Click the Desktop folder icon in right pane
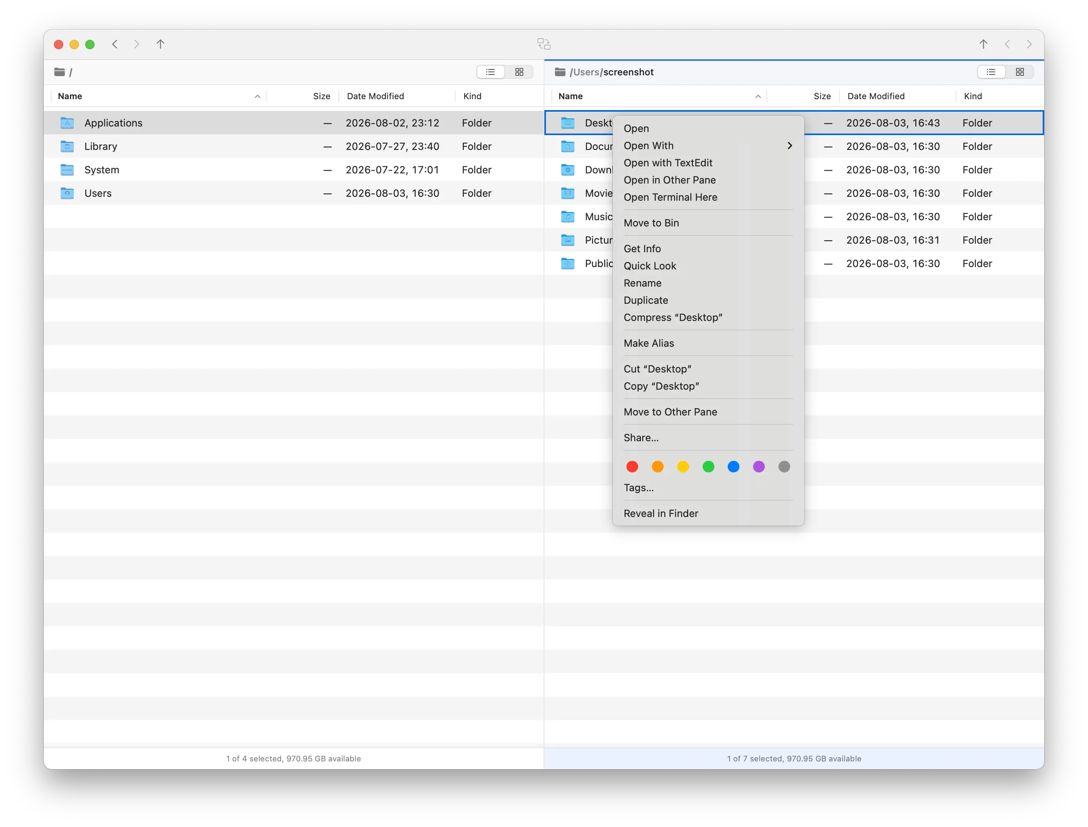This screenshot has height=827, width=1088. tap(568, 123)
